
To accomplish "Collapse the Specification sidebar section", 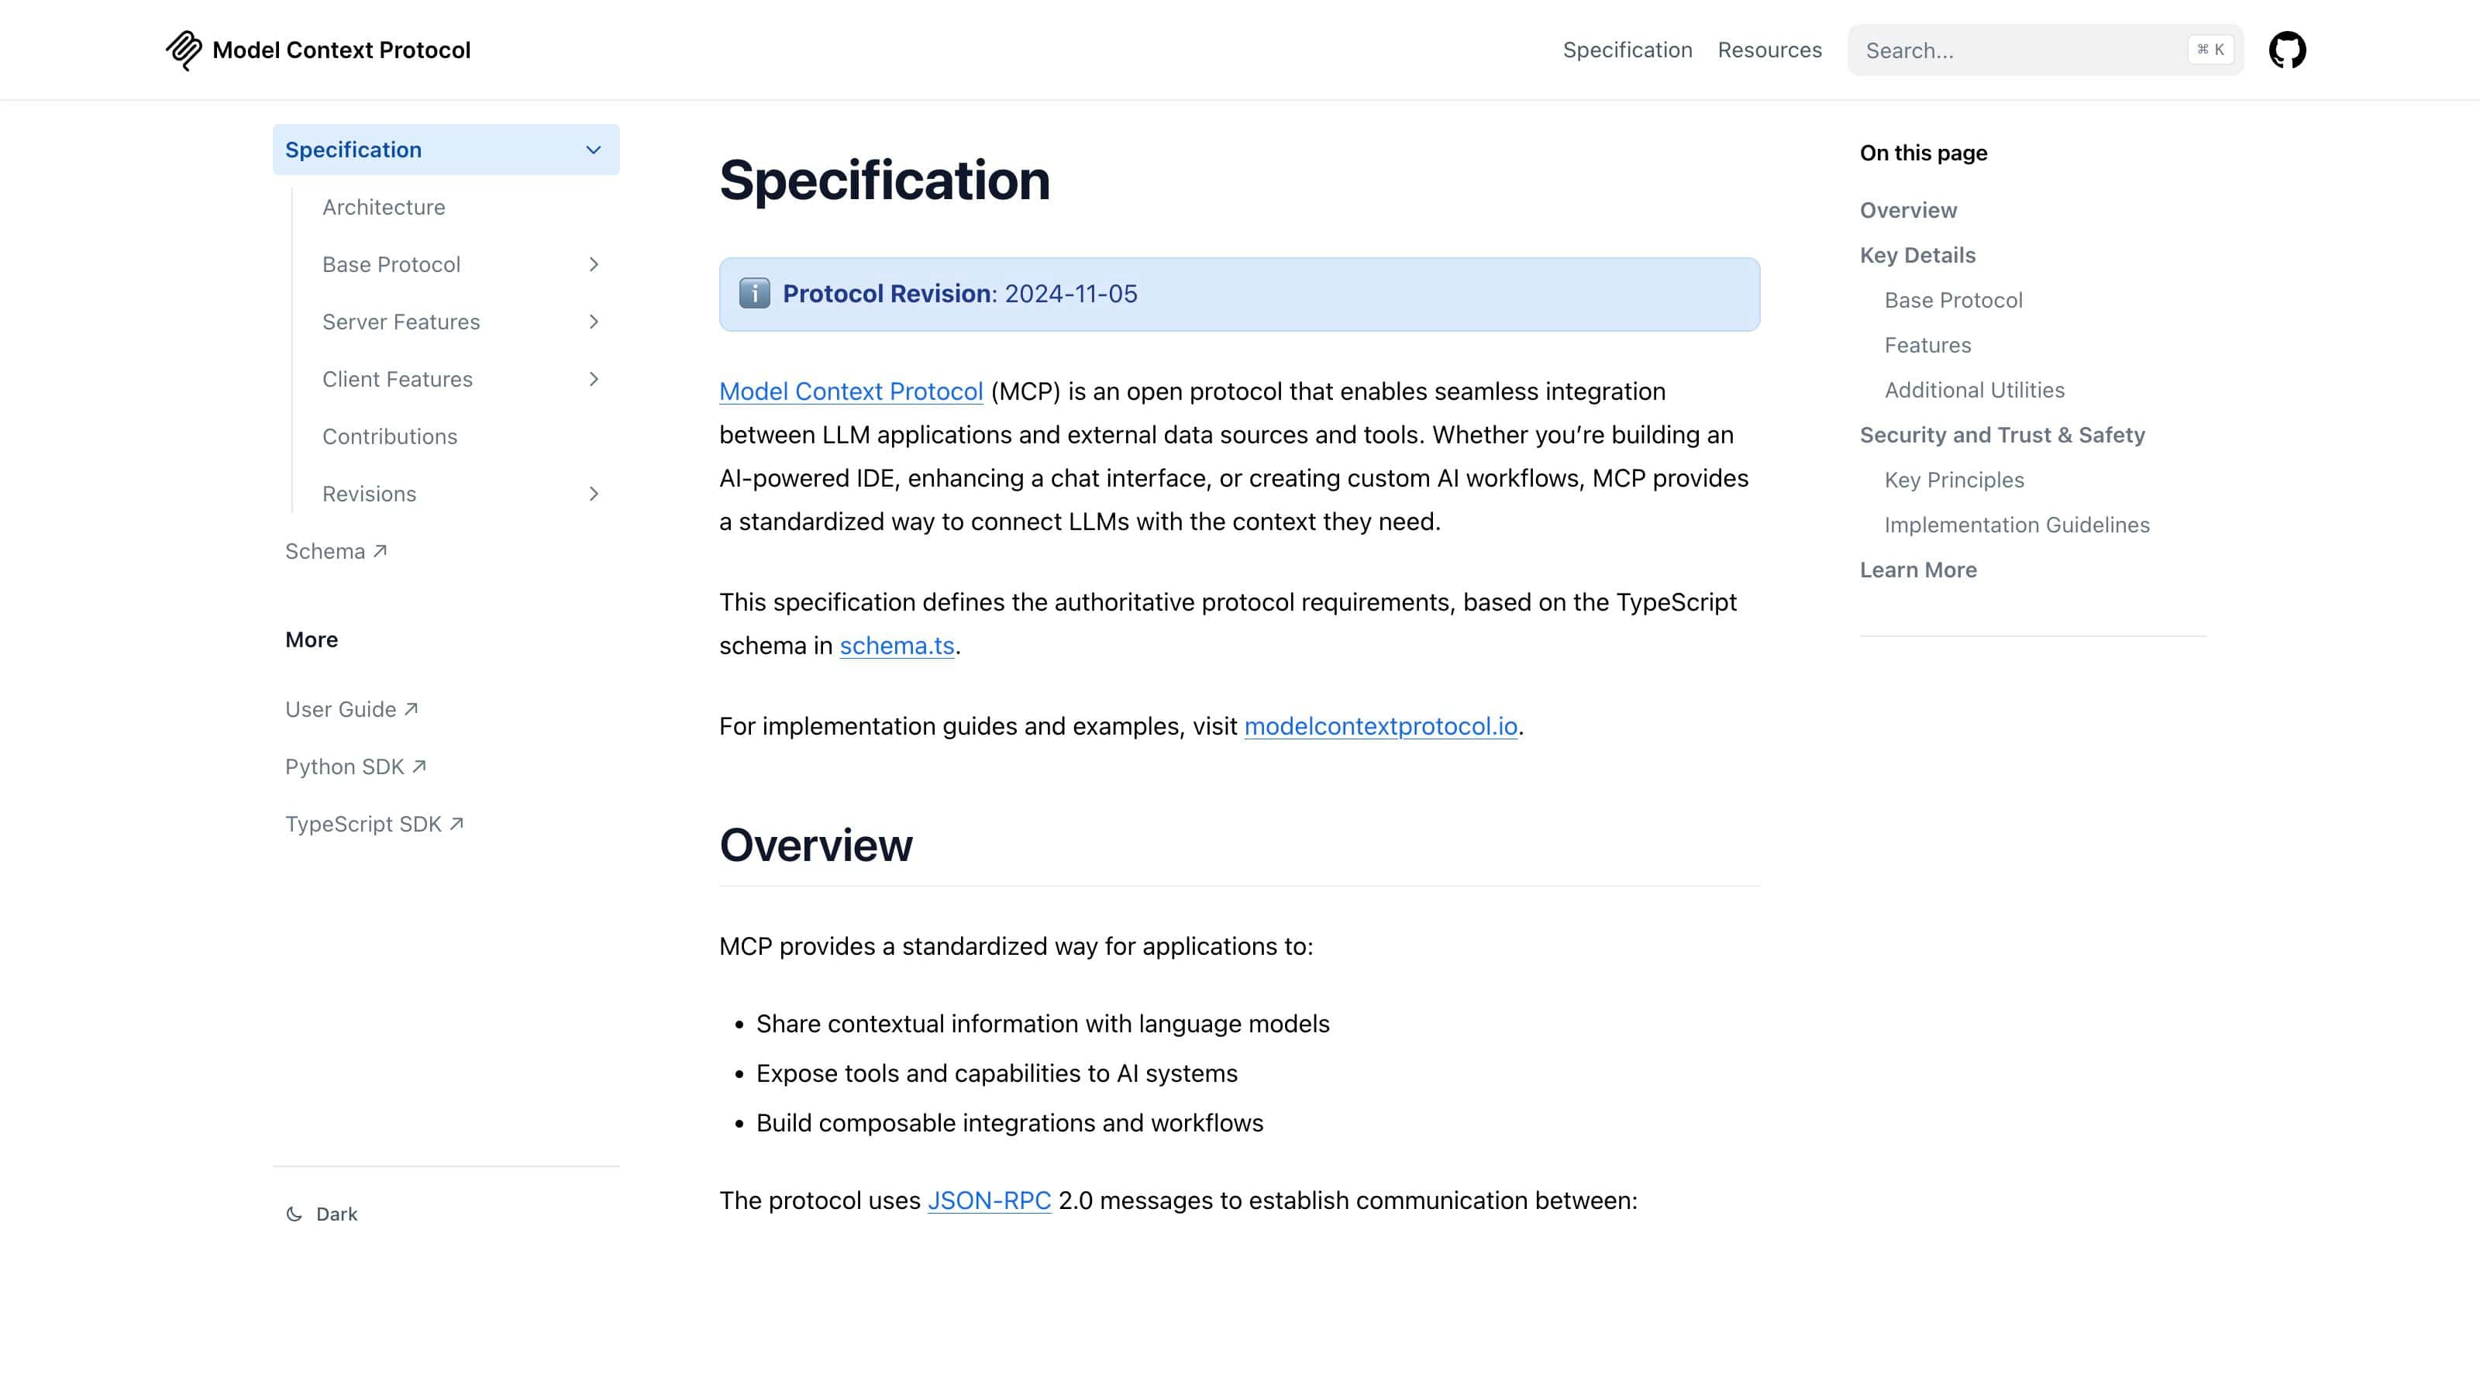I will tap(593, 150).
